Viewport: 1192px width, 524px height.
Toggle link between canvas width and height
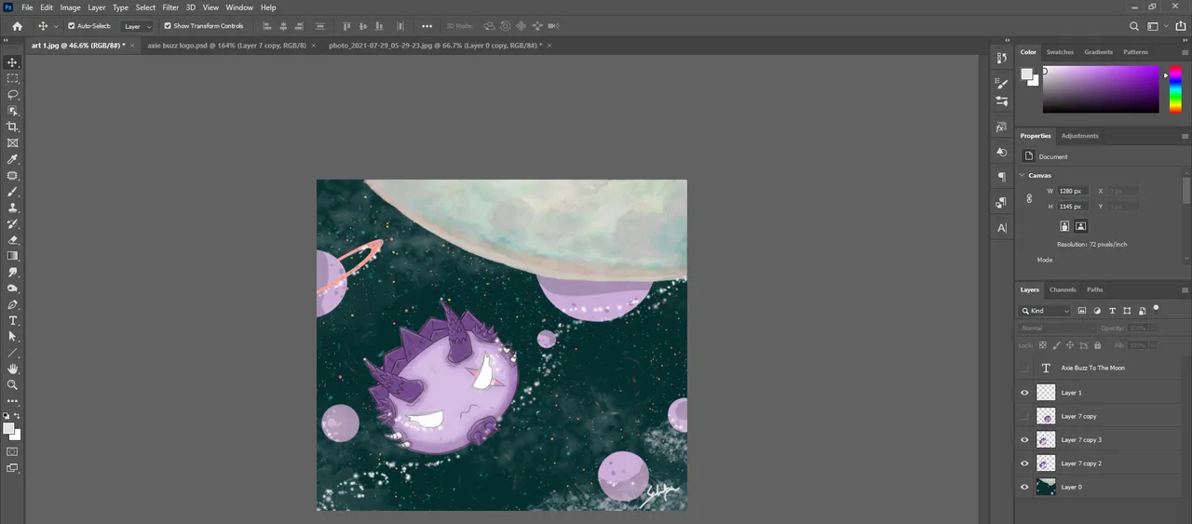pos(1029,198)
